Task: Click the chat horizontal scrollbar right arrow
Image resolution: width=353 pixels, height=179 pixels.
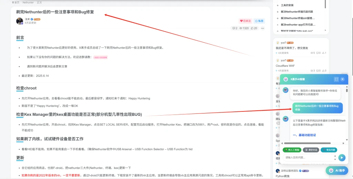Action: [343, 143]
